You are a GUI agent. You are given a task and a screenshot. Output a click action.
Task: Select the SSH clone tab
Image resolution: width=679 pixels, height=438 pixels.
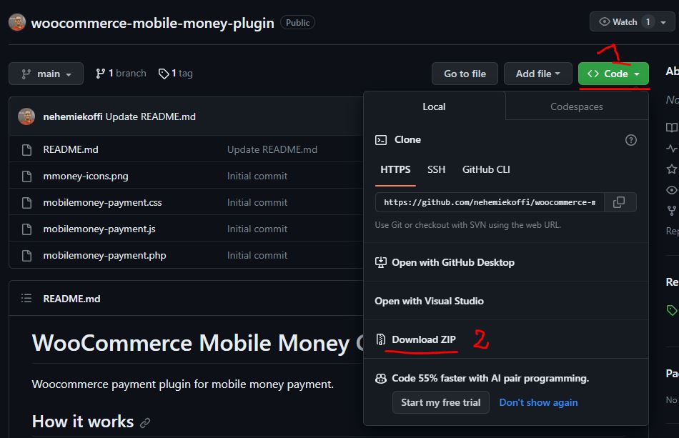tap(436, 169)
